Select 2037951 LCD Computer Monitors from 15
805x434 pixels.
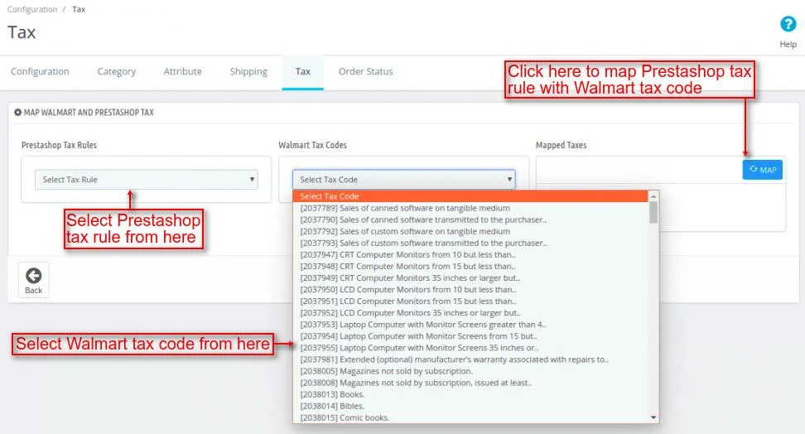point(470,301)
